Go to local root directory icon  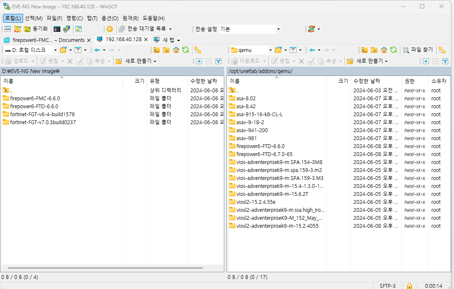tap(166, 50)
